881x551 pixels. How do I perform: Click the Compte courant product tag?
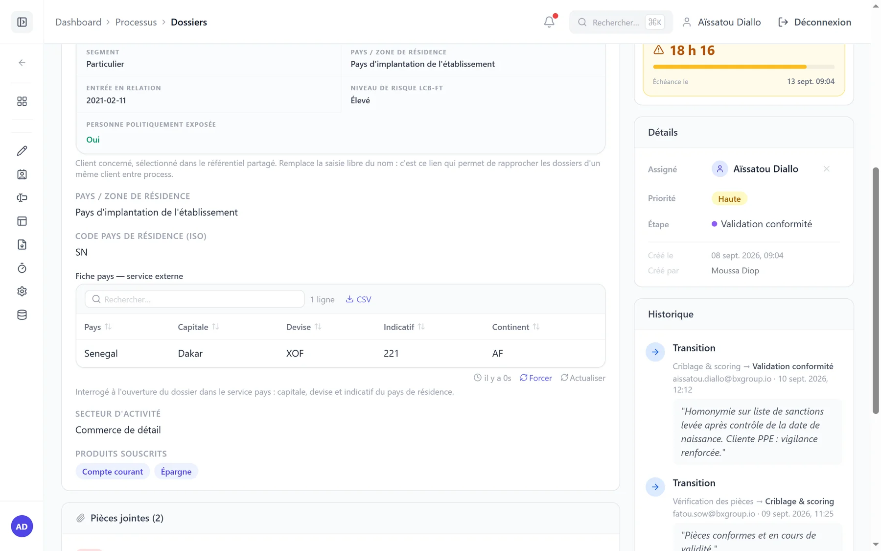[x=113, y=472]
